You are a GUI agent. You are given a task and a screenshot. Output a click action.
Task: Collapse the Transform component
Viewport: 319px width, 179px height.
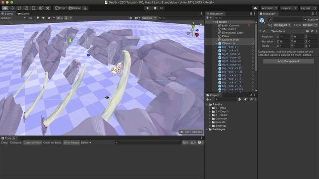click(260, 31)
